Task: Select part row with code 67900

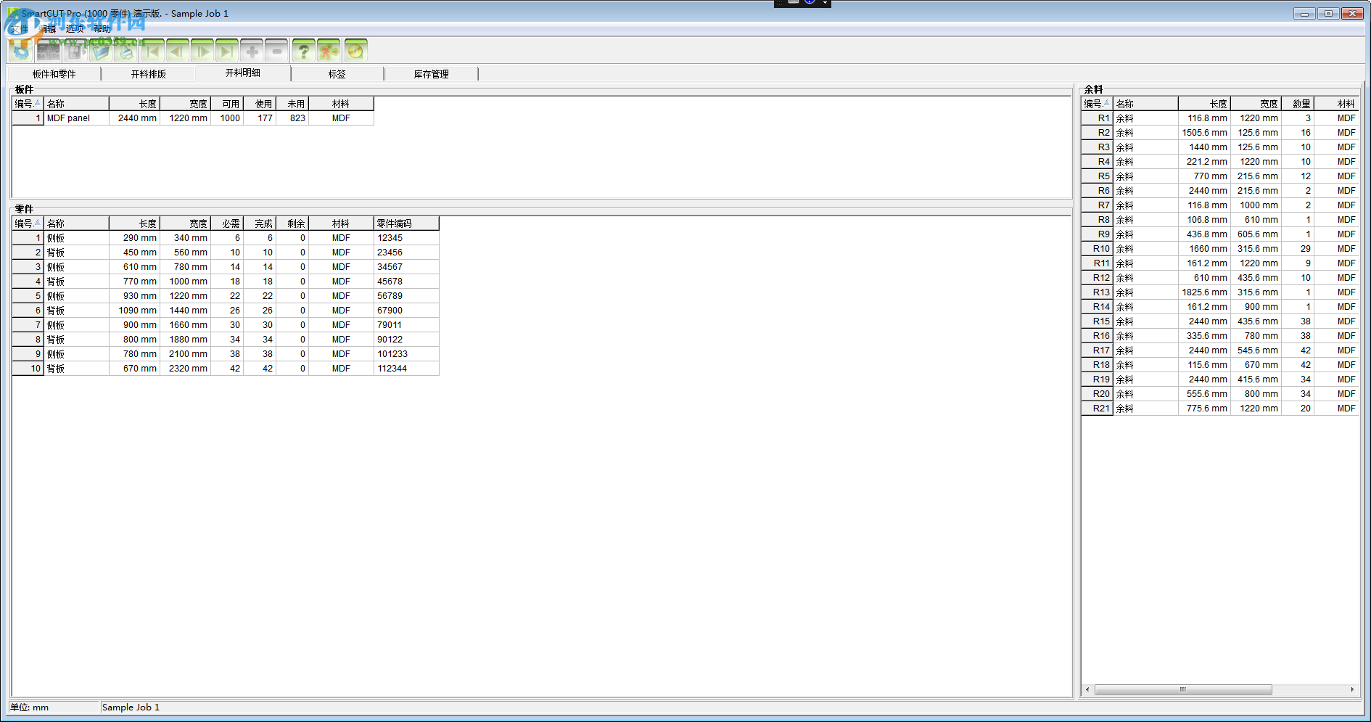Action: tap(226, 311)
